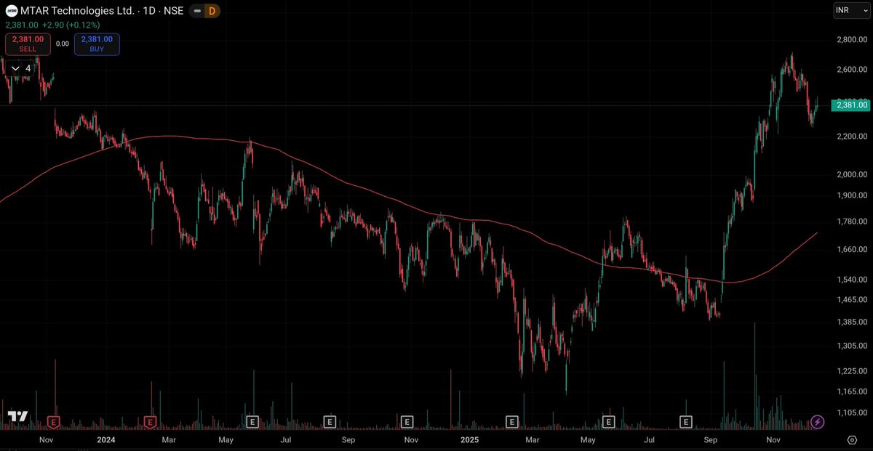
Task: Click the gray dash badge beside D
Action: coord(197,11)
